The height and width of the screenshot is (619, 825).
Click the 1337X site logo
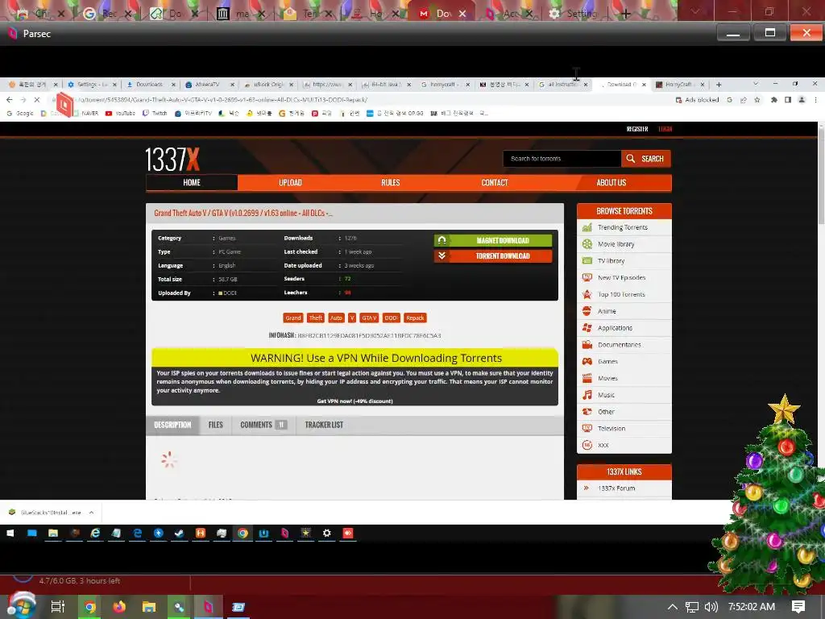pyautogui.click(x=172, y=159)
